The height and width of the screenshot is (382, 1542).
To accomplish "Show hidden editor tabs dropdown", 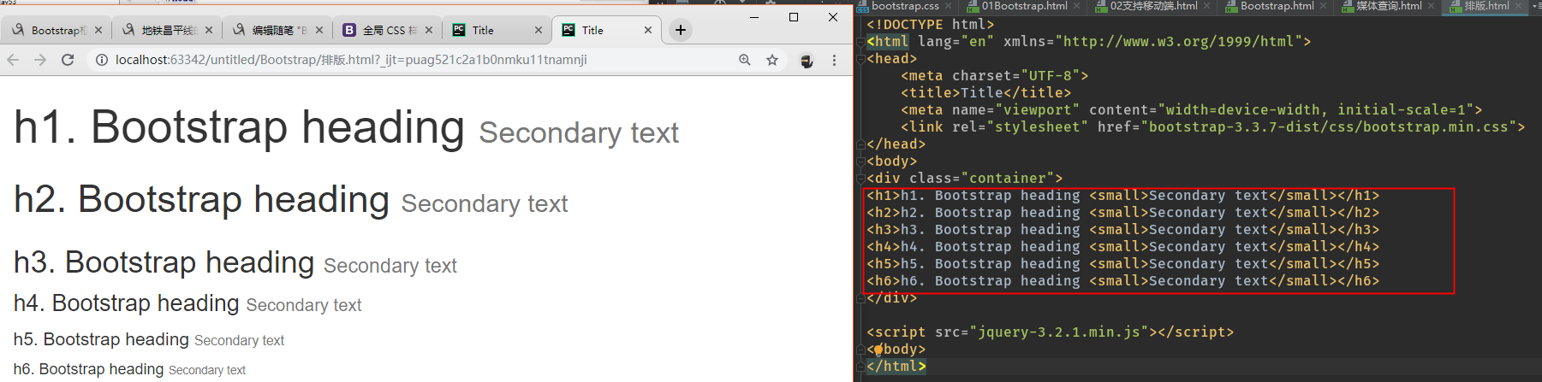I will [x=1536, y=6].
